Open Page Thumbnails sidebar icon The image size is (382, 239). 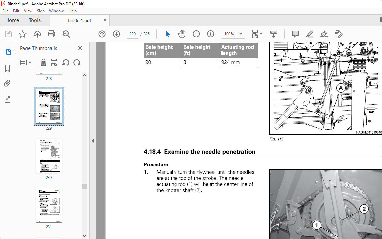pos(8,52)
